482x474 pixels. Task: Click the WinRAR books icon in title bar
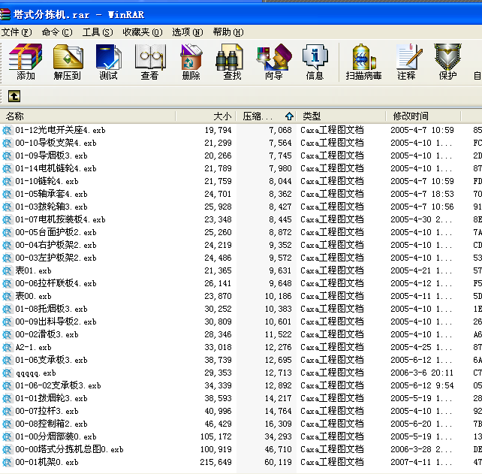(x=5, y=14)
